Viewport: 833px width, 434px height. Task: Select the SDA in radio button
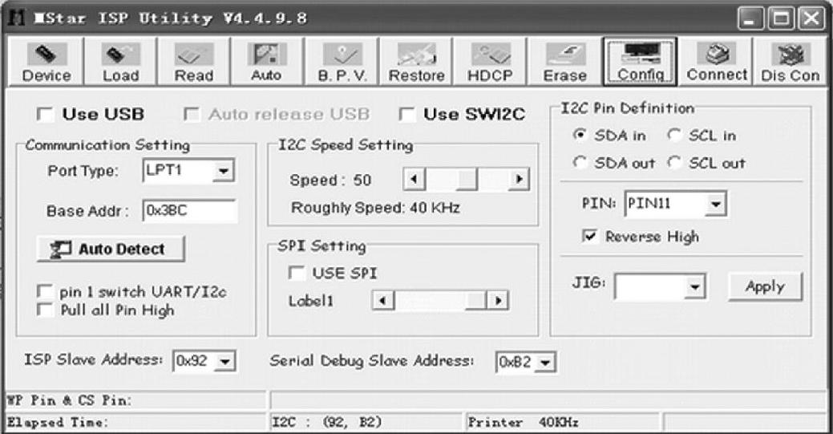coord(580,135)
